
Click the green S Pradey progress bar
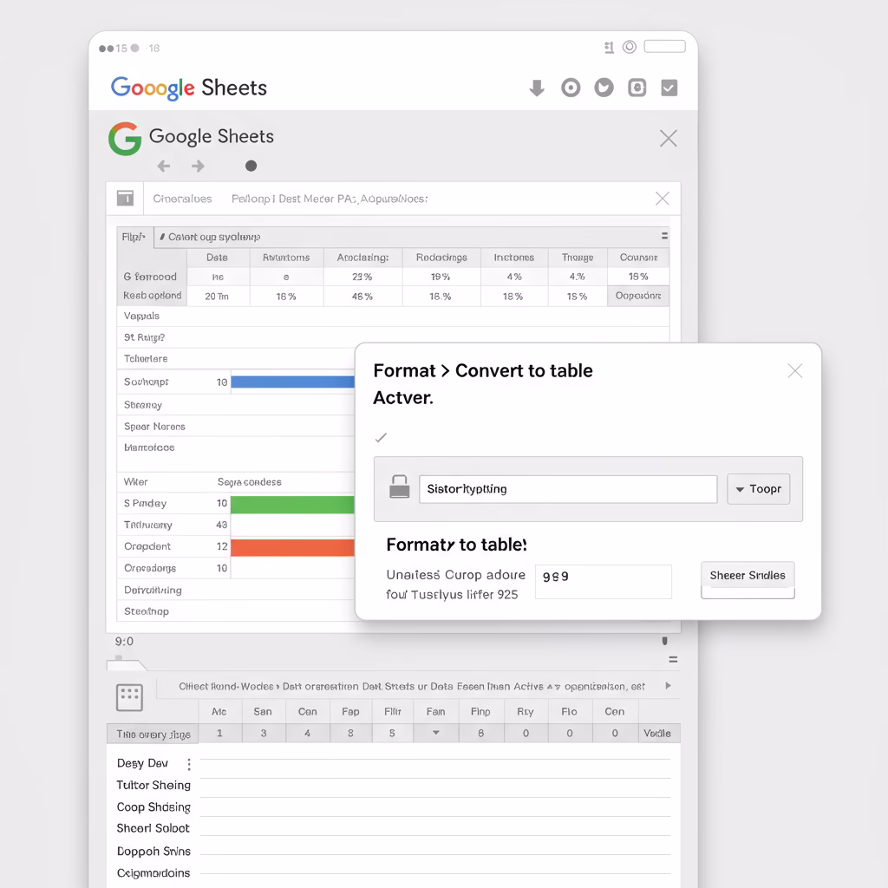(x=292, y=504)
